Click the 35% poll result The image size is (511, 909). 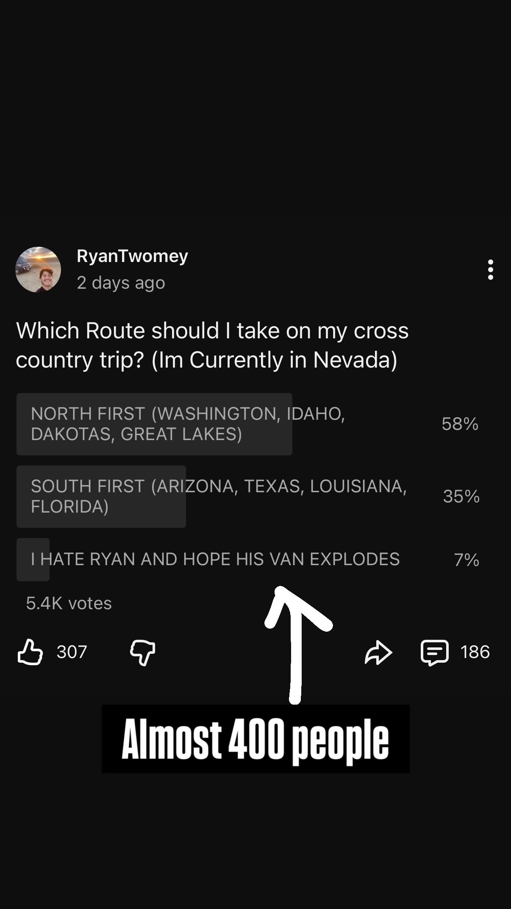[461, 496]
